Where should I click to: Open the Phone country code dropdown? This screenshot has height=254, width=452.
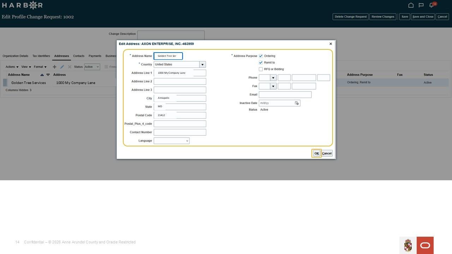click(273, 78)
